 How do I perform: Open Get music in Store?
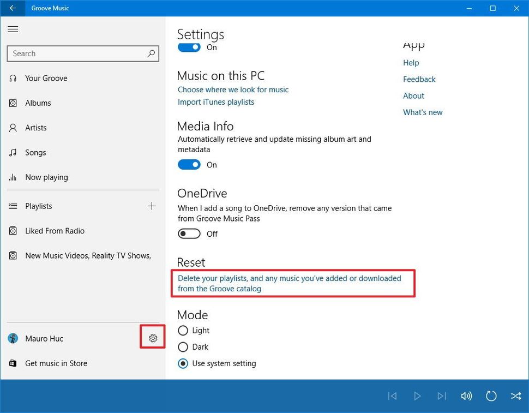(57, 363)
